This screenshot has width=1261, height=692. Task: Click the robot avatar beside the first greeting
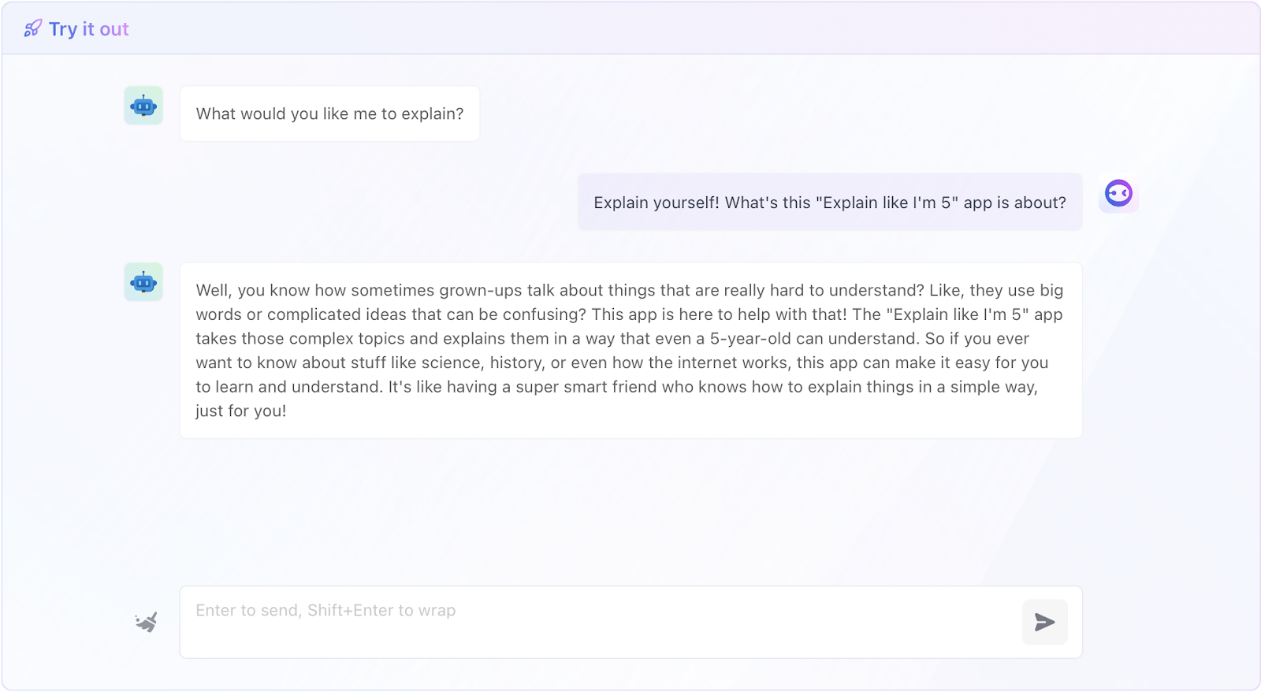coord(143,106)
